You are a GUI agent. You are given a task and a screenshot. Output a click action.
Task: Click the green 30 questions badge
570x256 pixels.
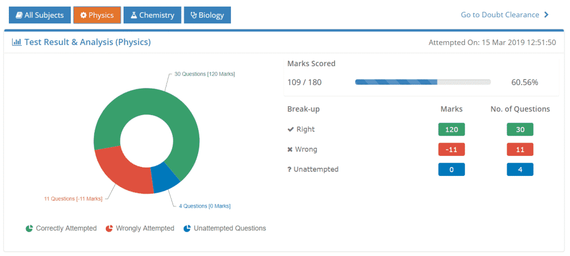(x=520, y=130)
